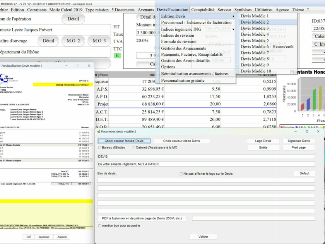Choose Devis Modèle 6 - Heures/coût
The image size is (325, 244).
pyautogui.click(x=268, y=47)
